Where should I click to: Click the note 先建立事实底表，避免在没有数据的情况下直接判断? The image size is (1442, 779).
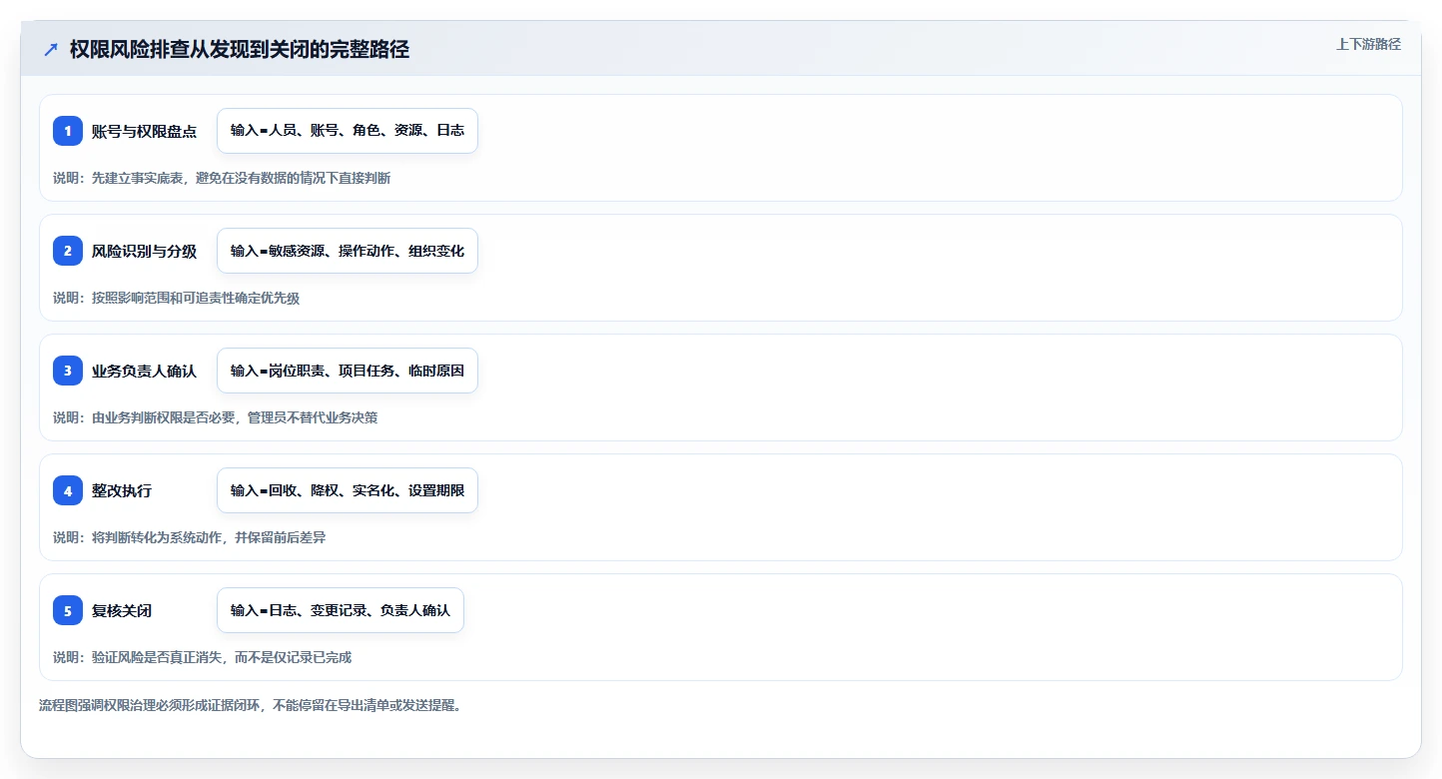(x=241, y=178)
